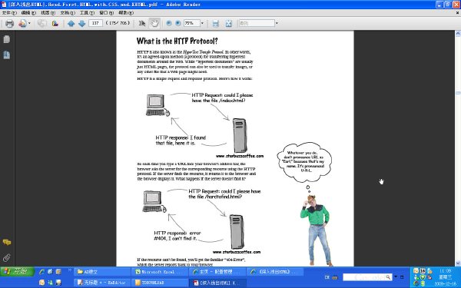The width and height of the screenshot is (461, 288).
Task: Click the magnifier icon in taskbar search
Action: (x=388, y=276)
